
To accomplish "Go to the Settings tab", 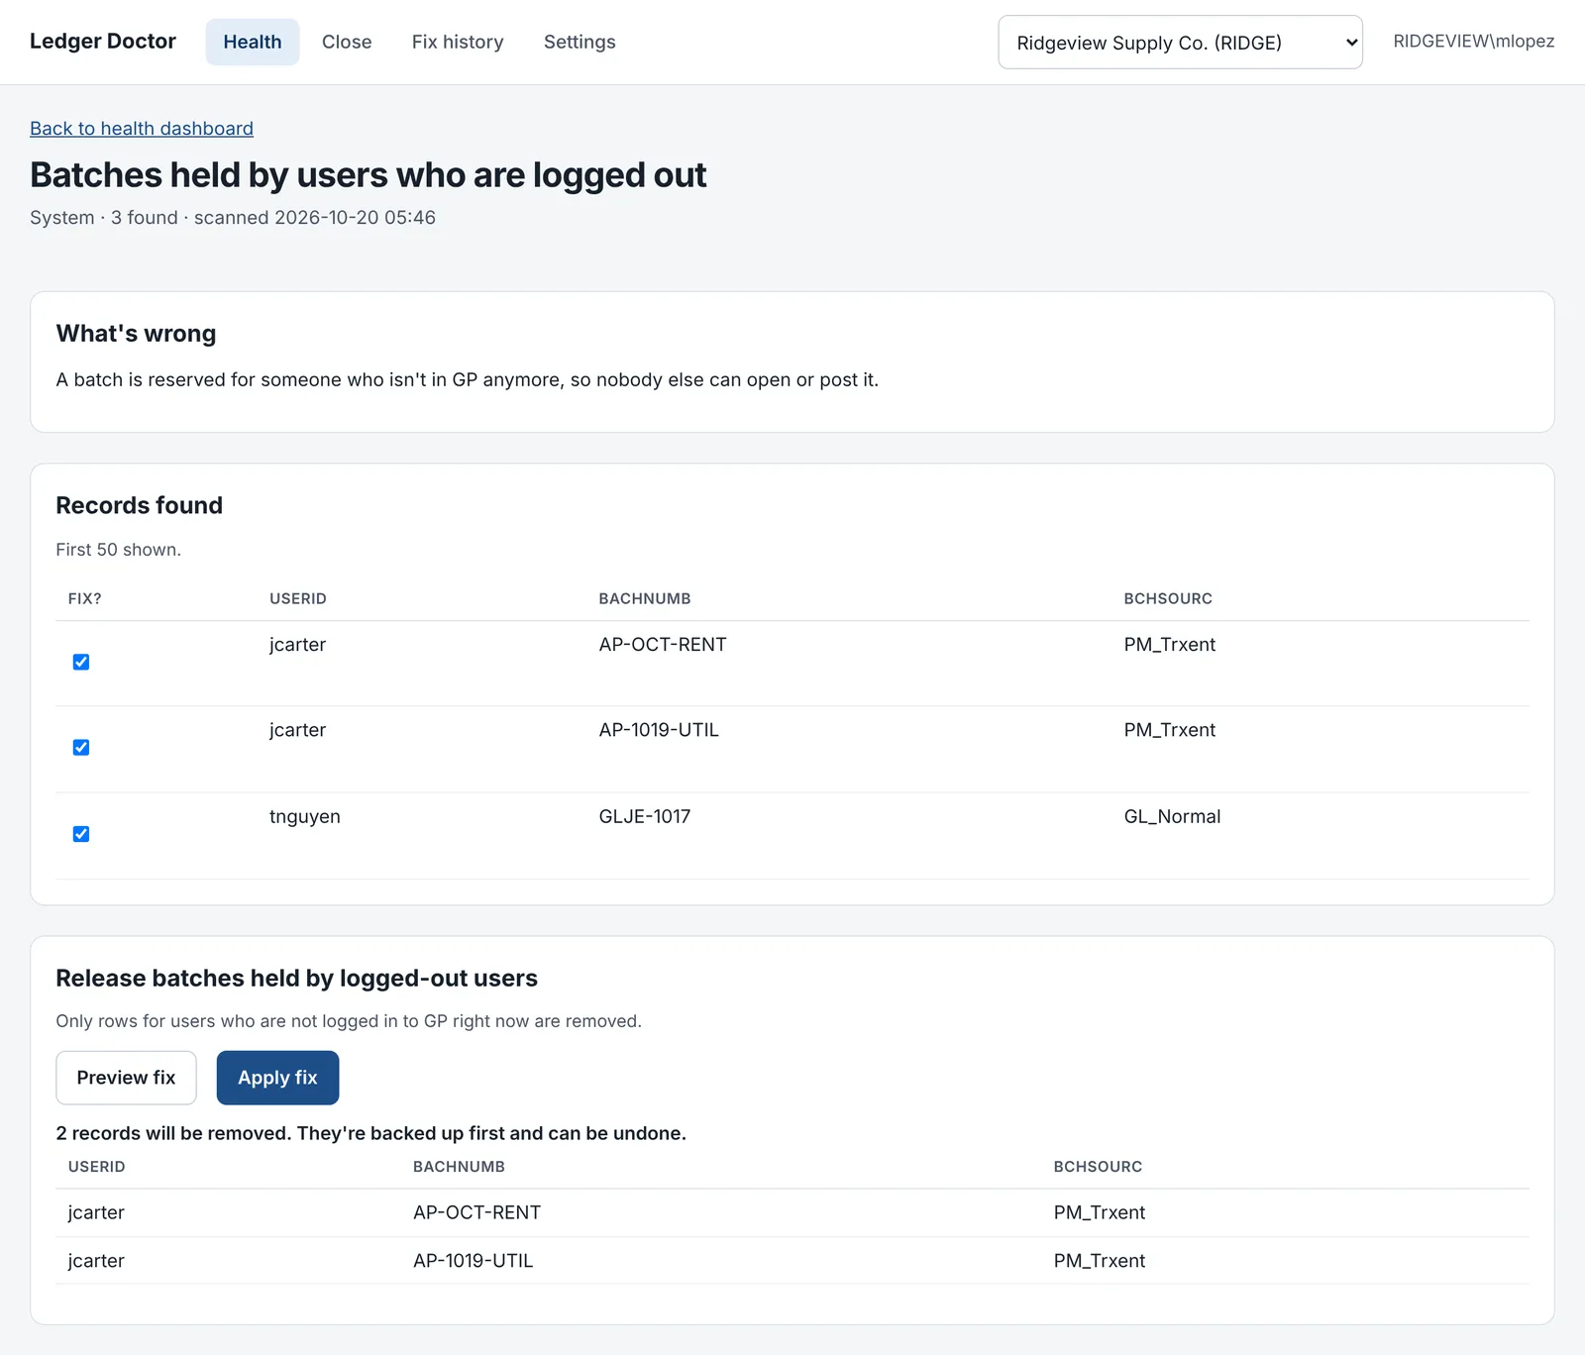I will pyautogui.click(x=580, y=42).
